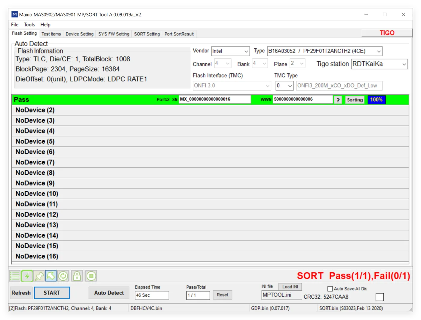Click the Load INI button
Viewport: 421px width, 320px height.
coord(290,287)
